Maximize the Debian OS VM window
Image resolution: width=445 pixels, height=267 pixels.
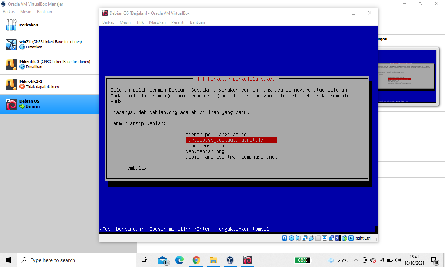click(354, 13)
